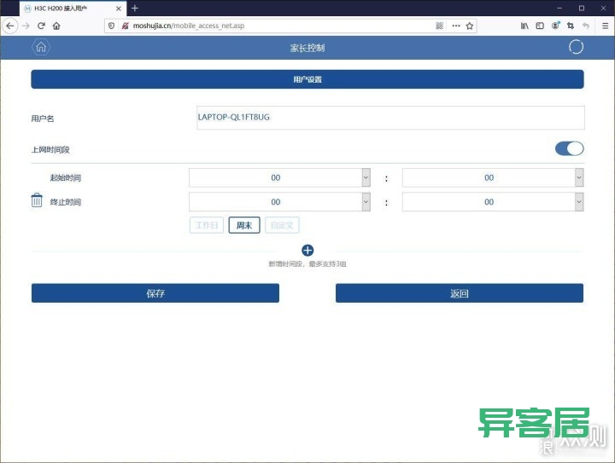Open a new browser tab
Screen dimensions: 615x463
(x=135, y=8)
